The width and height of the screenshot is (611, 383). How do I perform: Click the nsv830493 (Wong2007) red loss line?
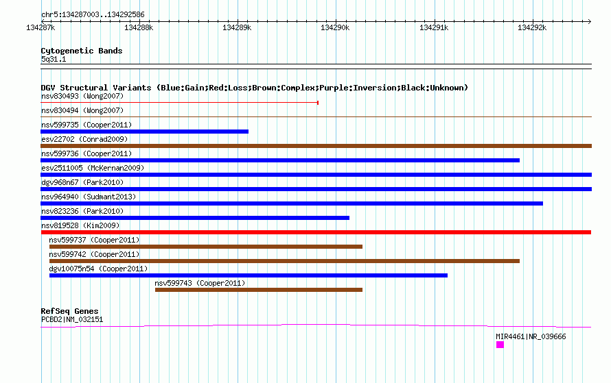[x=179, y=103]
